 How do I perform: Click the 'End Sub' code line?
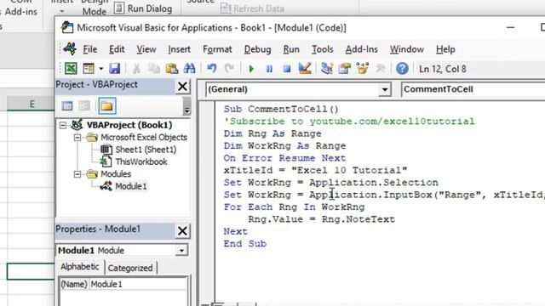[x=245, y=244]
